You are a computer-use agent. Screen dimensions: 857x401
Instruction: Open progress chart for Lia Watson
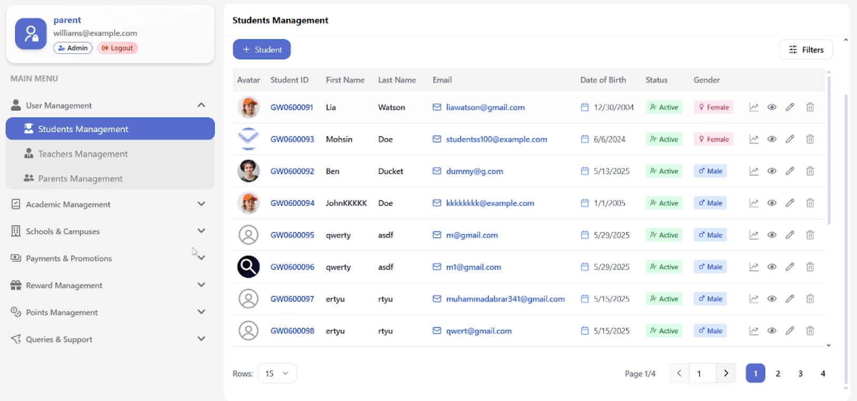(754, 107)
